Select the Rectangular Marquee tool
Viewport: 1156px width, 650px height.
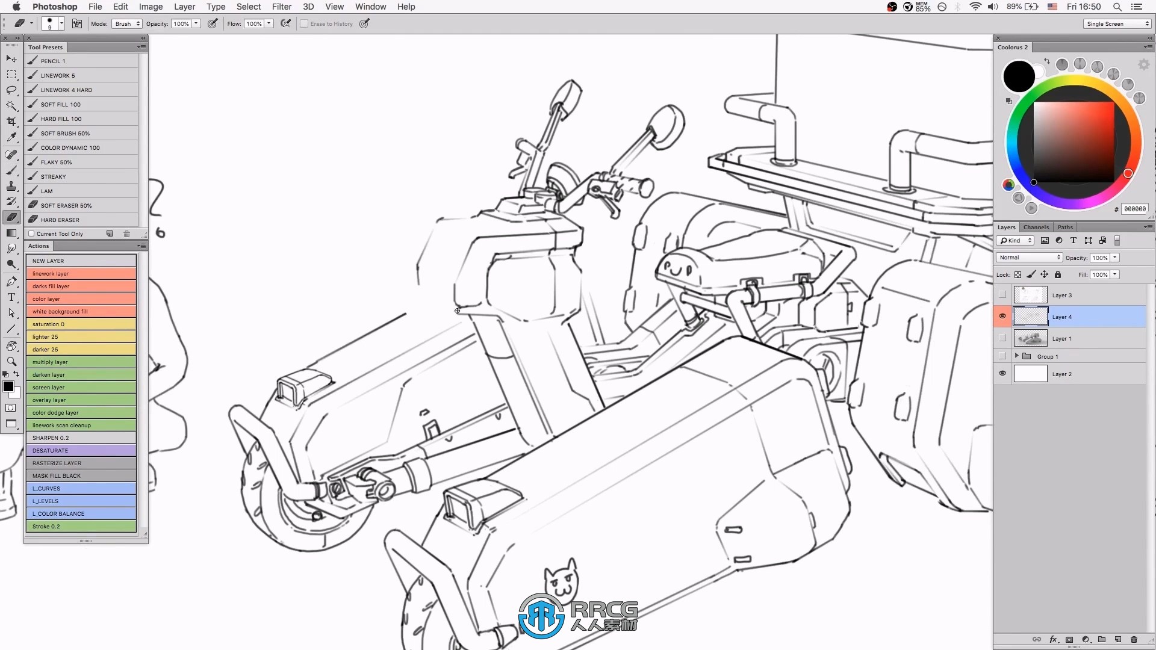coord(11,75)
